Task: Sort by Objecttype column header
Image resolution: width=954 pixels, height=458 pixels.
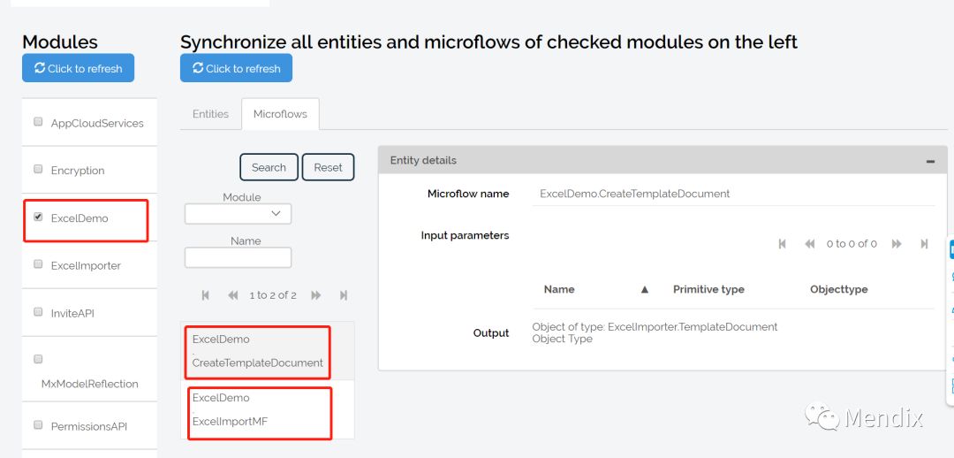Action: tap(839, 289)
